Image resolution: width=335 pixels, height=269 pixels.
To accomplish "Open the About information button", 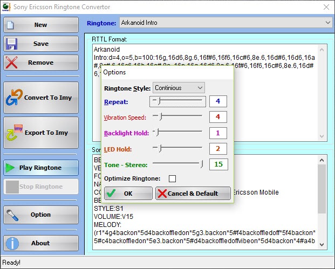I will coord(41,243).
